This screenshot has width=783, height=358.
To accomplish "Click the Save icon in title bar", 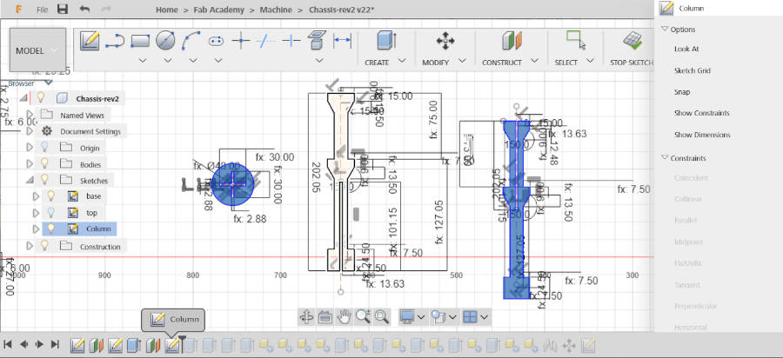I will (x=63, y=9).
